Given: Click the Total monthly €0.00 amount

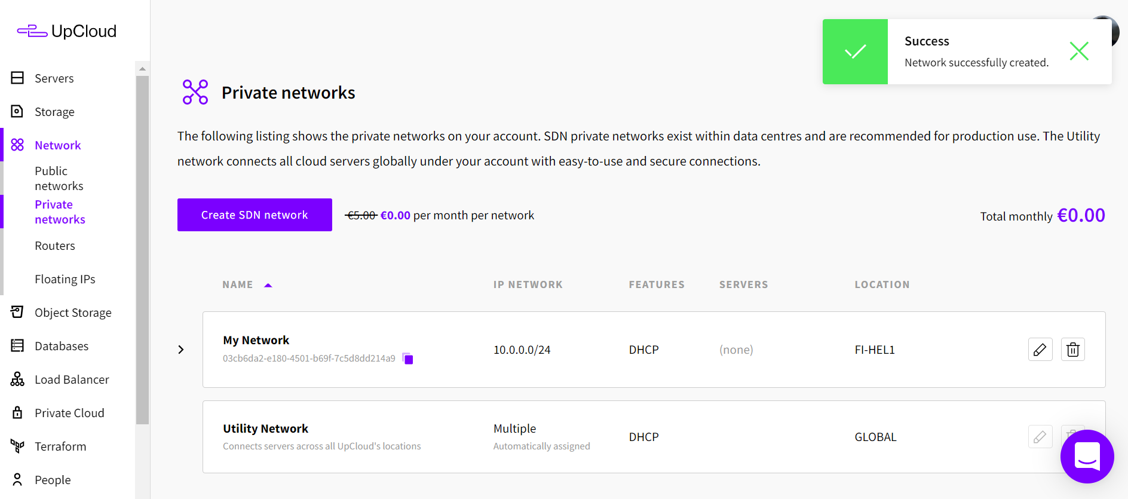Looking at the screenshot, I should (1081, 215).
